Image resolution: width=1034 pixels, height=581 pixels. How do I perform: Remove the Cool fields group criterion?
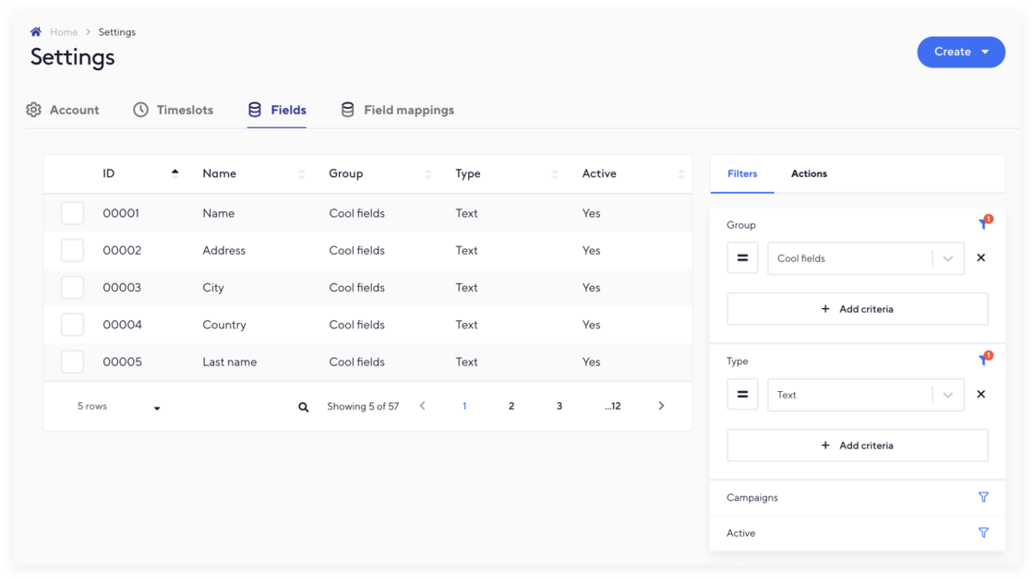tap(981, 258)
